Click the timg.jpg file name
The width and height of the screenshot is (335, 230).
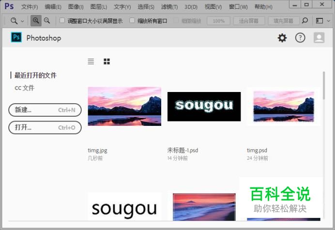(x=97, y=151)
